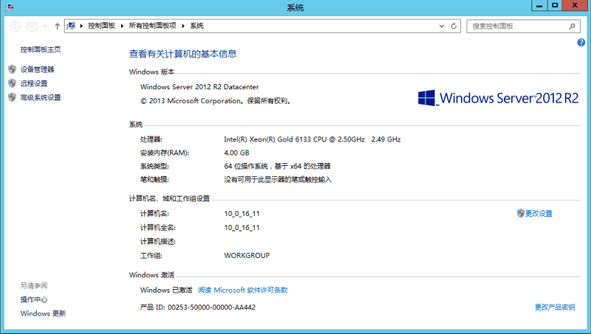Screen dimensions: 591x334
Task: Open the 更改设置 link
Action: pos(539,214)
